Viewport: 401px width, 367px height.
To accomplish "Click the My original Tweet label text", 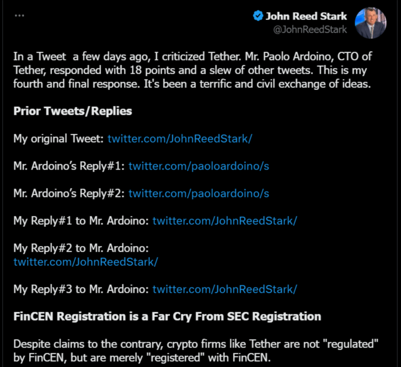I will point(58,139).
